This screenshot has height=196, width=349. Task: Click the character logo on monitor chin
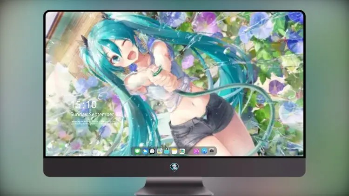pos(174,167)
